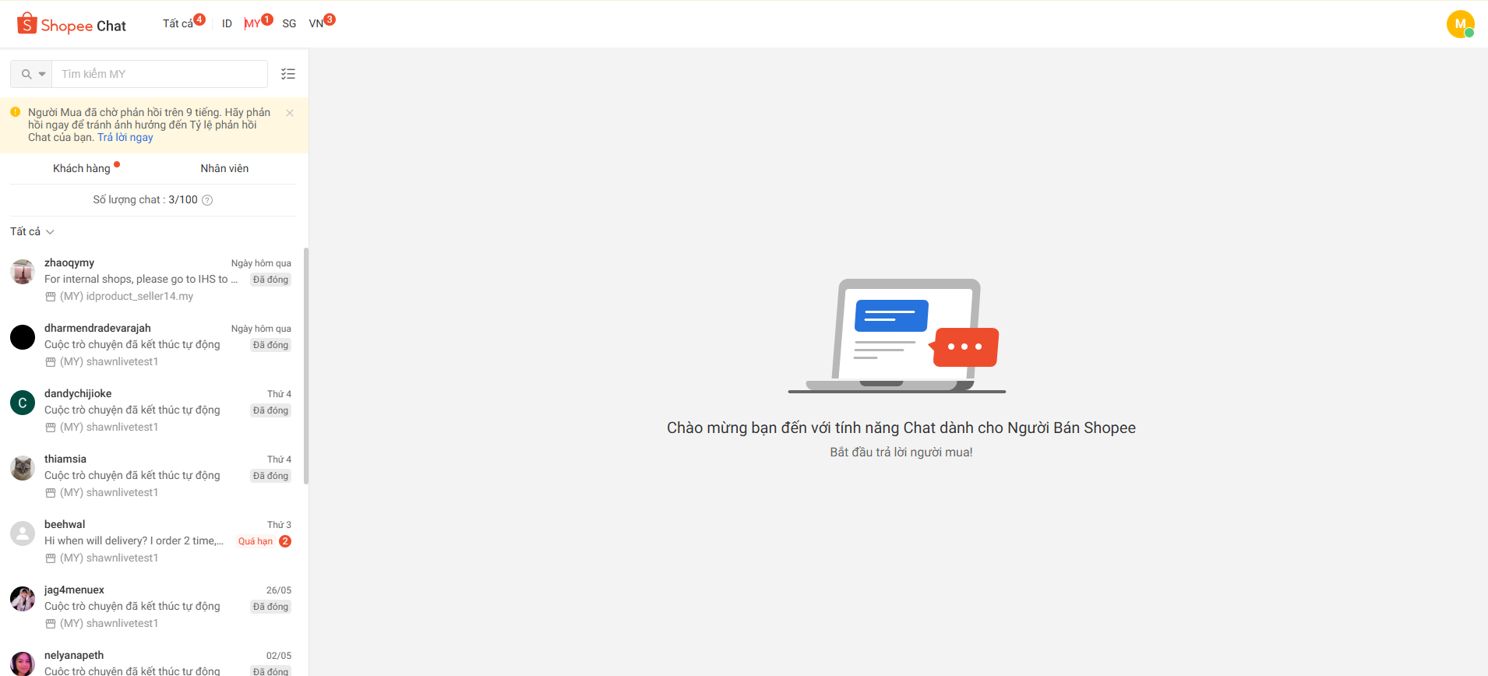Screen dimensions: 1488x676
Task: Click shop icon under beehwal chat
Action: (x=51, y=558)
